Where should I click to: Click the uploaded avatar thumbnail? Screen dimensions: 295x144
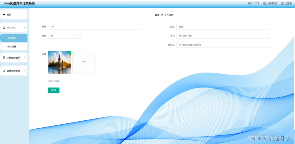(x=59, y=62)
